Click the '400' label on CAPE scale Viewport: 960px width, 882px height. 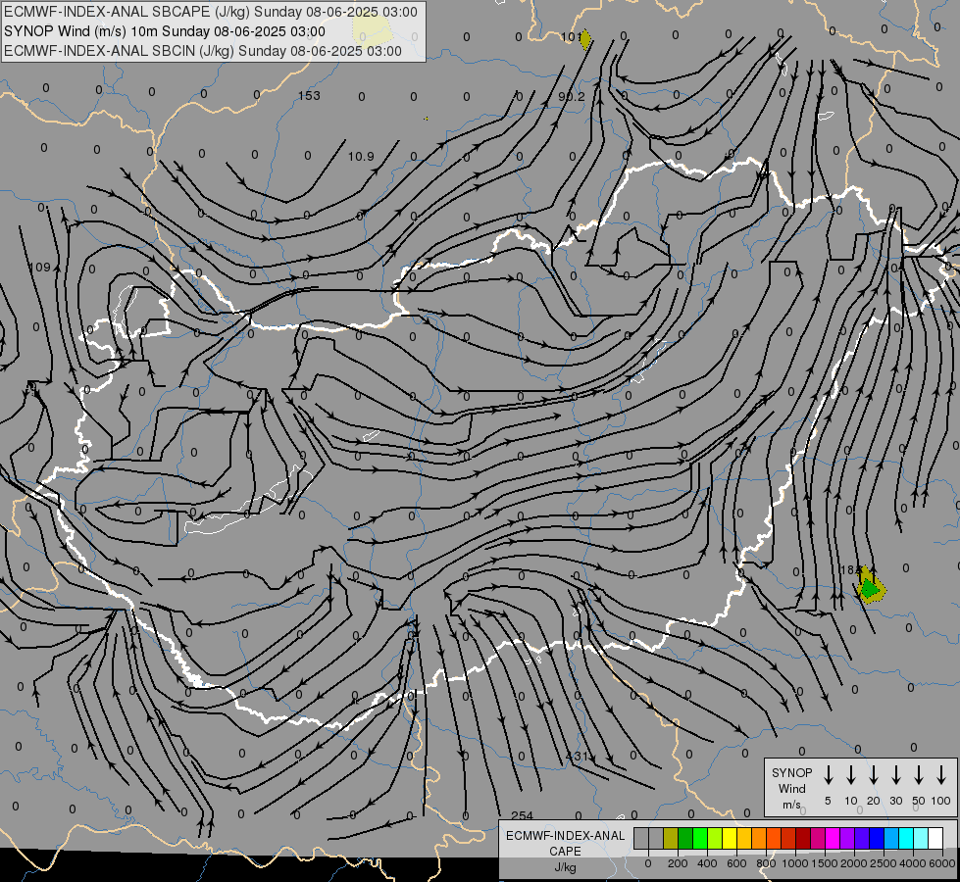[x=707, y=863]
